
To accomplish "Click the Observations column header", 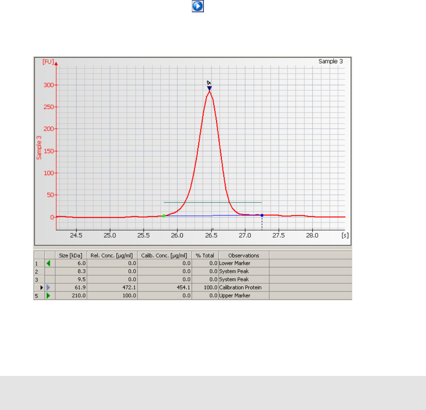I will pos(244,256).
